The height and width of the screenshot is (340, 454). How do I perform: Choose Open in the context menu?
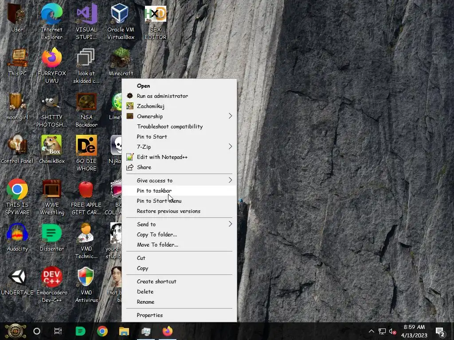click(179, 86)
